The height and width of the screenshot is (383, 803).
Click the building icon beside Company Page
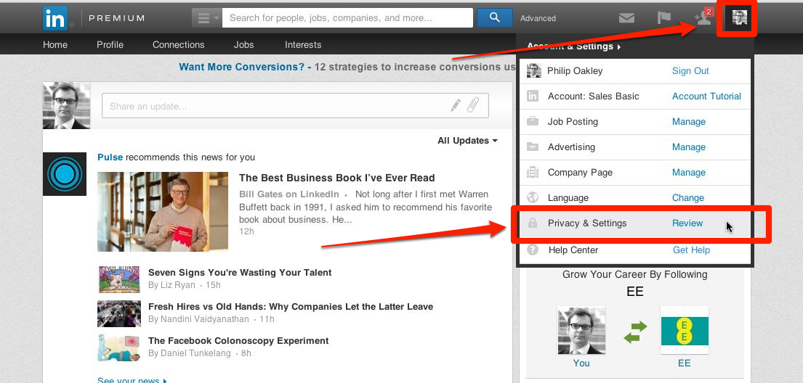click(533, 173)
